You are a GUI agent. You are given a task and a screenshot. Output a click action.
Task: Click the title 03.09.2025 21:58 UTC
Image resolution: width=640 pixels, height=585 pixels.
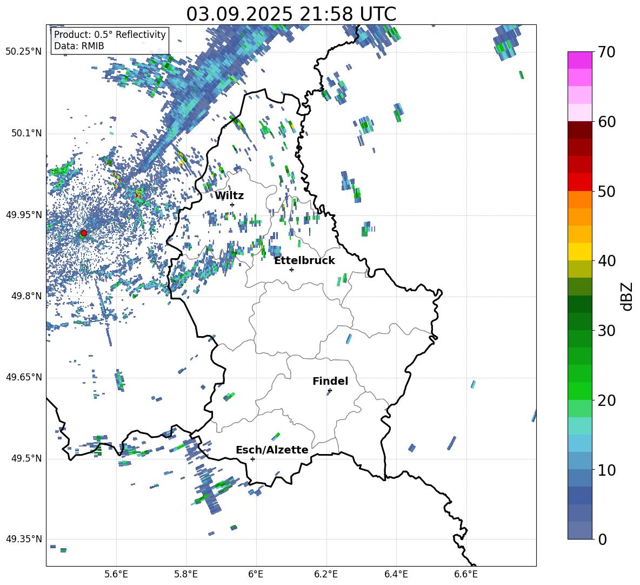click(291, 14)
